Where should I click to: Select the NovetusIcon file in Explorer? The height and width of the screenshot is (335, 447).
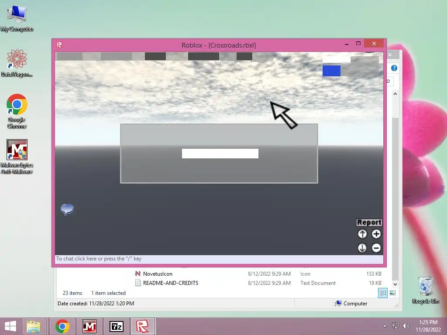(x=158, y=274)
